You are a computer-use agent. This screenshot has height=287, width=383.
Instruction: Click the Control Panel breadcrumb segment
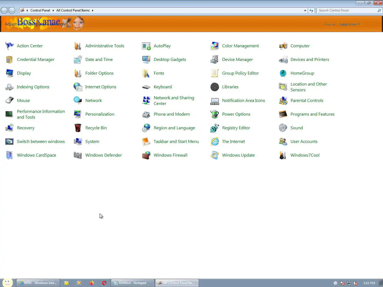coord(40,10)
